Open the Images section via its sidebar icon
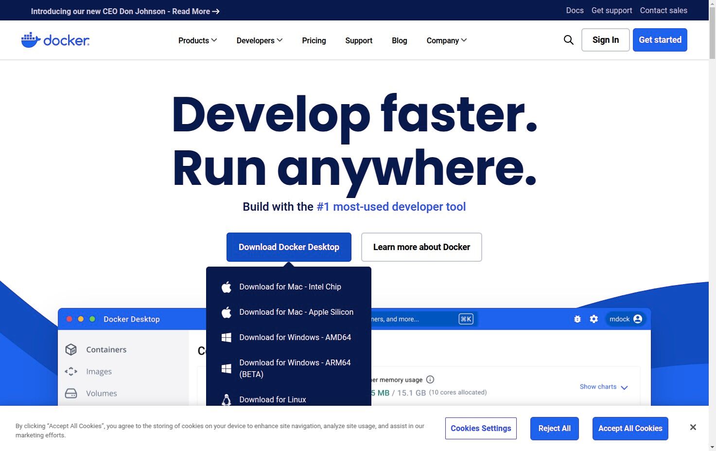The height and width of the screenshot is (451, 716). [71, 371]
